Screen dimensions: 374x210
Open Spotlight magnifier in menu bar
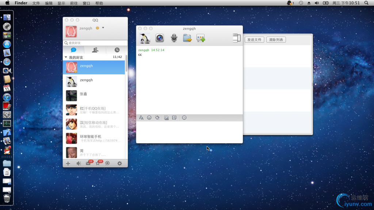366,3
